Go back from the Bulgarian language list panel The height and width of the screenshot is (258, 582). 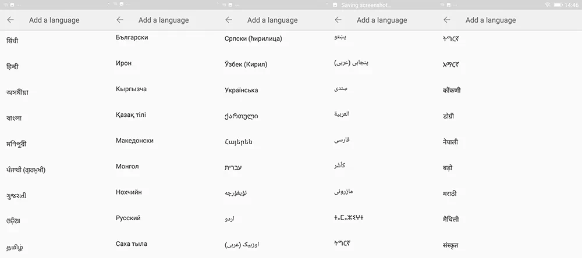pos(120,20)
